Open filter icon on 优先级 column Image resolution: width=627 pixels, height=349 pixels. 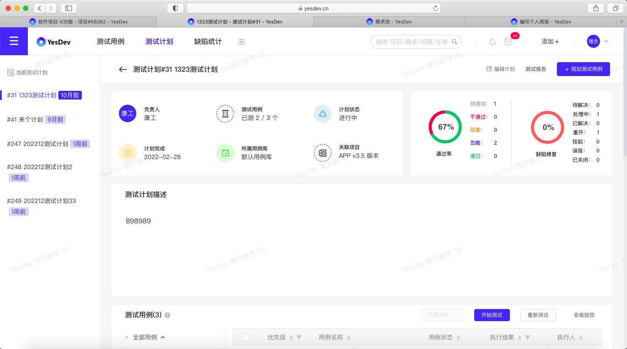coord(299,337)
